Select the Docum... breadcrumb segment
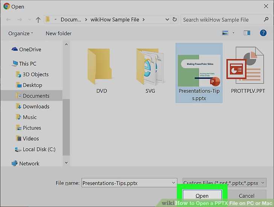 coord(71,20)
